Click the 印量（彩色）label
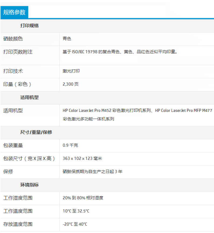 pos(17,84)
